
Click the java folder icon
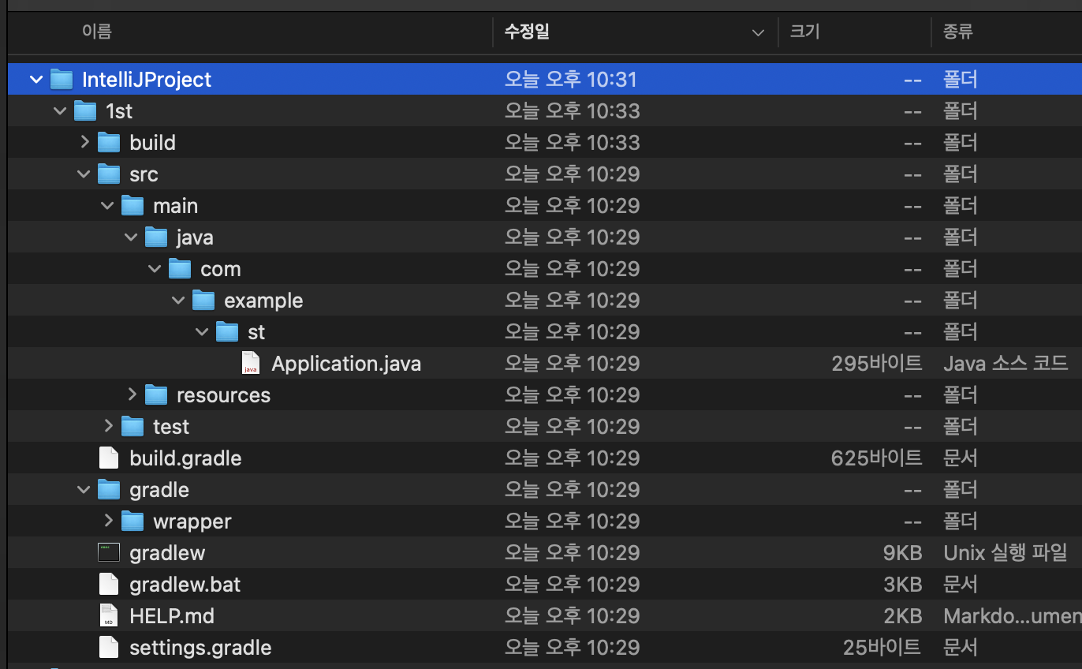click(x=156, y=237)
